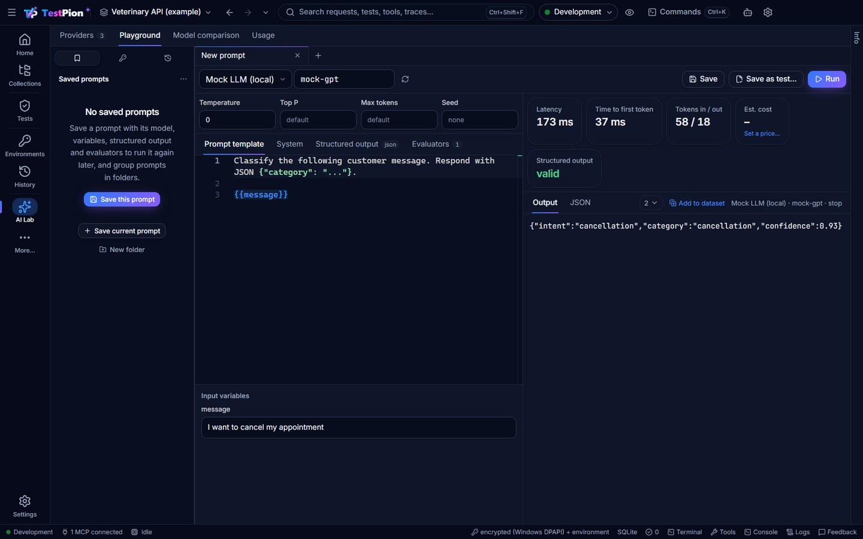Create a New folder for prompts
This screenshot has height=539, width=863.
[122, 250]
